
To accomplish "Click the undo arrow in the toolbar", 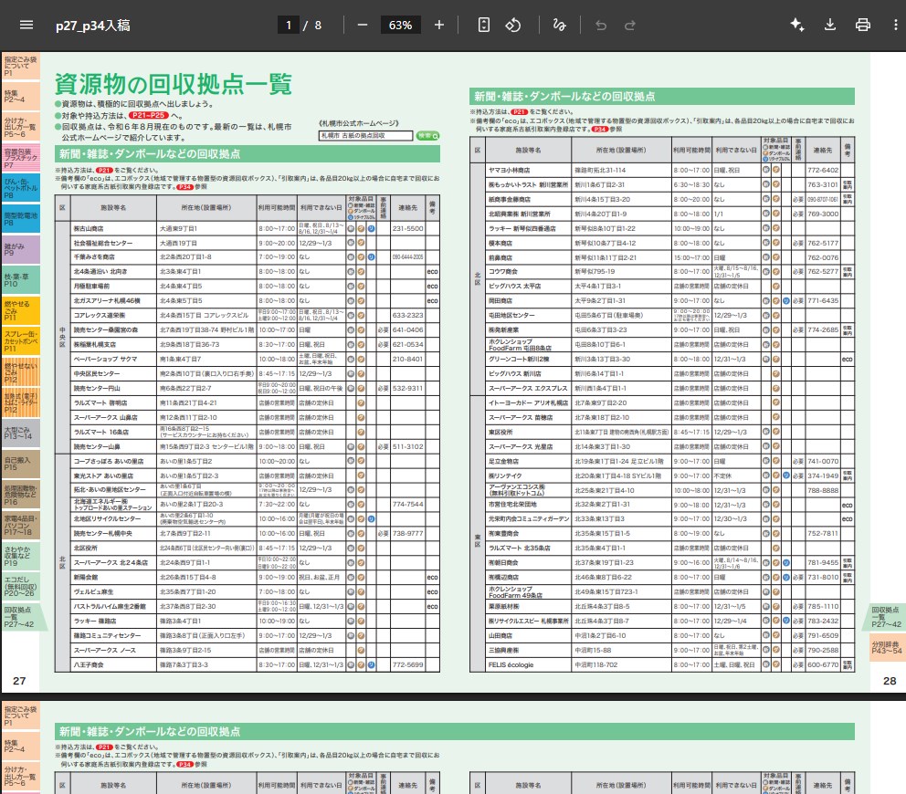I will 601,25.
